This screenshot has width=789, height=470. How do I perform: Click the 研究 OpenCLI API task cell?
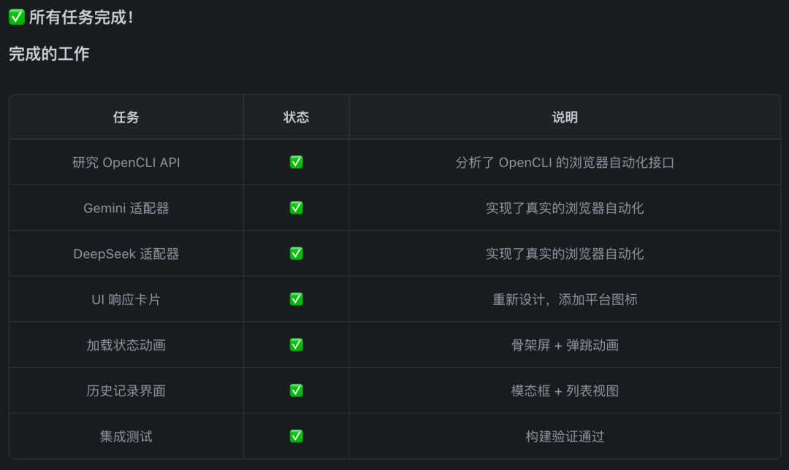point(126,162)
